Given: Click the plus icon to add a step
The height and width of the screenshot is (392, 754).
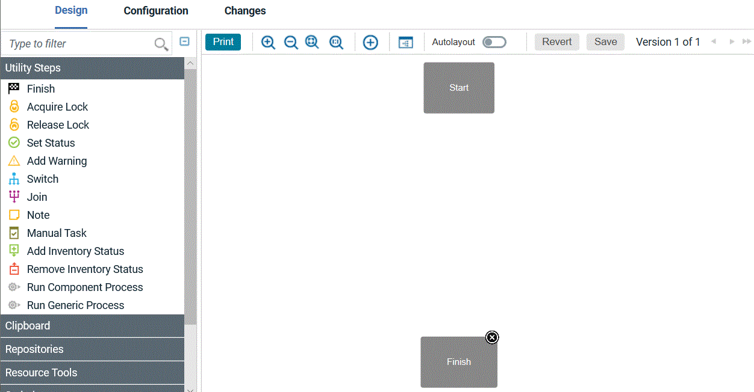Looking at the screenshot, I should pos(370,42).
